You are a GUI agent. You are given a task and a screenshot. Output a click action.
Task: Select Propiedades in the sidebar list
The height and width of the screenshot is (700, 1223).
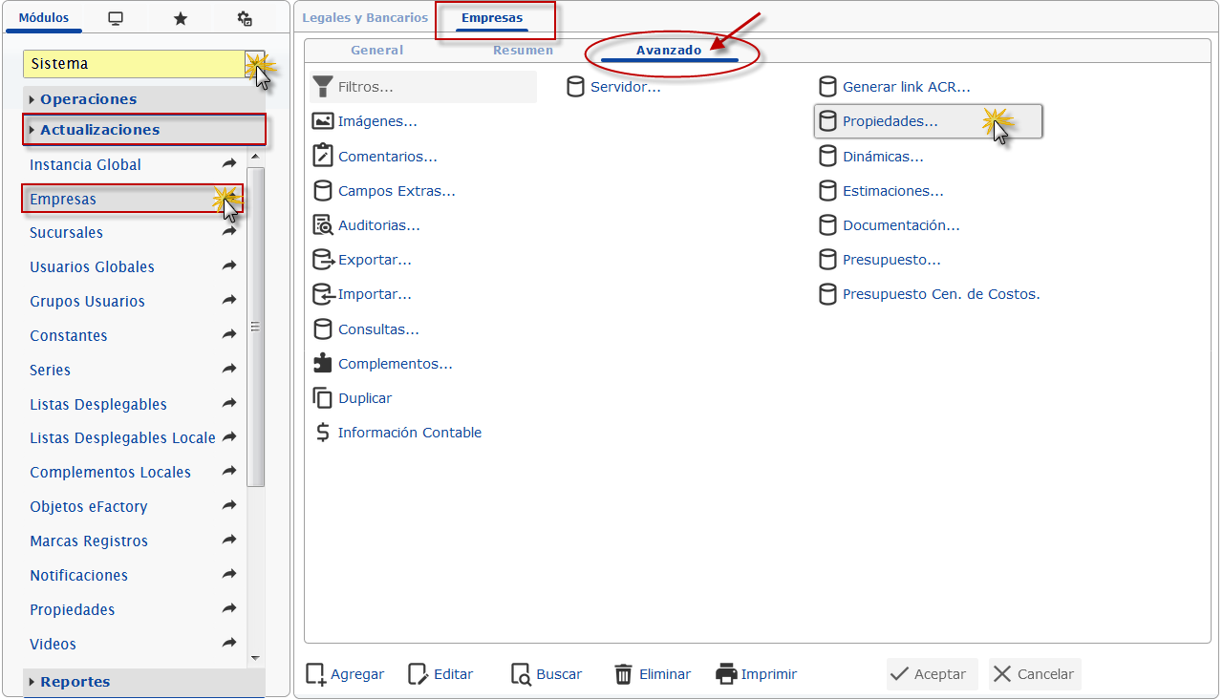[x=73, y=609]
